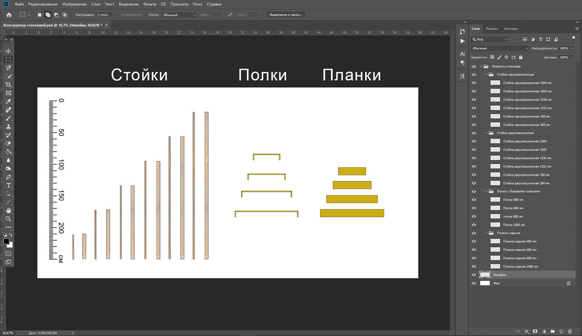Viewport: 582px width, 336px height.
Task: Select the Type tool
Action: click(x=8, y=185)
